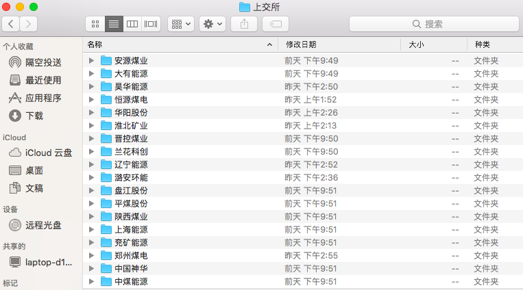Sort by 大小 column header

(434, 44)
